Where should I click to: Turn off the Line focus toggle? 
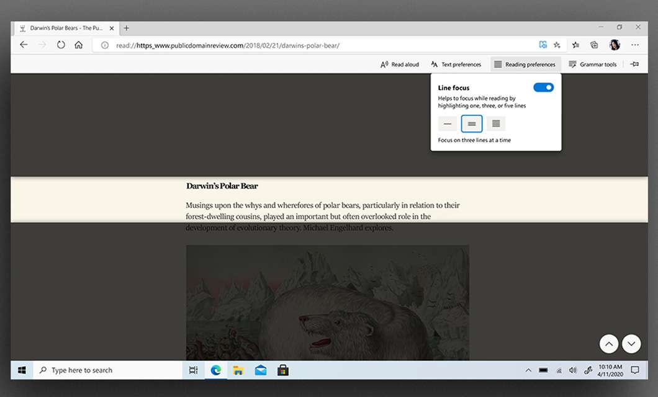click(x=543, y=87)
